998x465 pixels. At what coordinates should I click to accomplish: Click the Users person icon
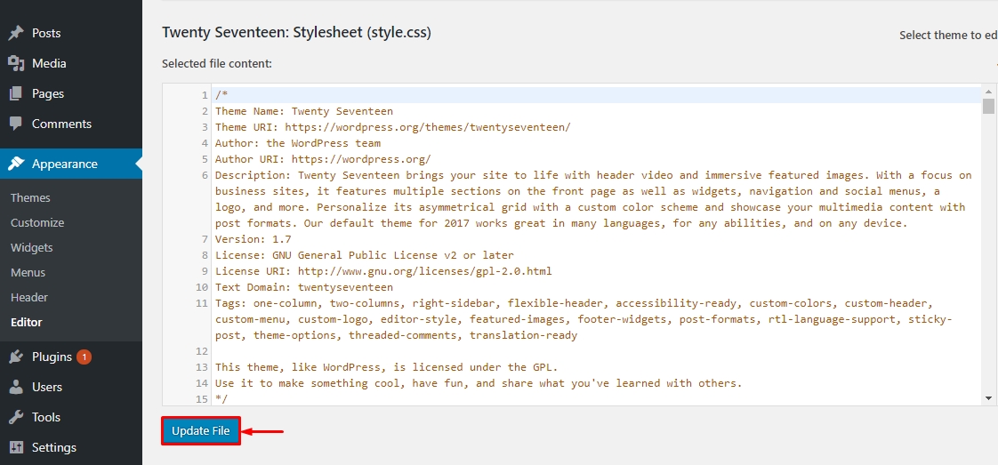point(16,387)
